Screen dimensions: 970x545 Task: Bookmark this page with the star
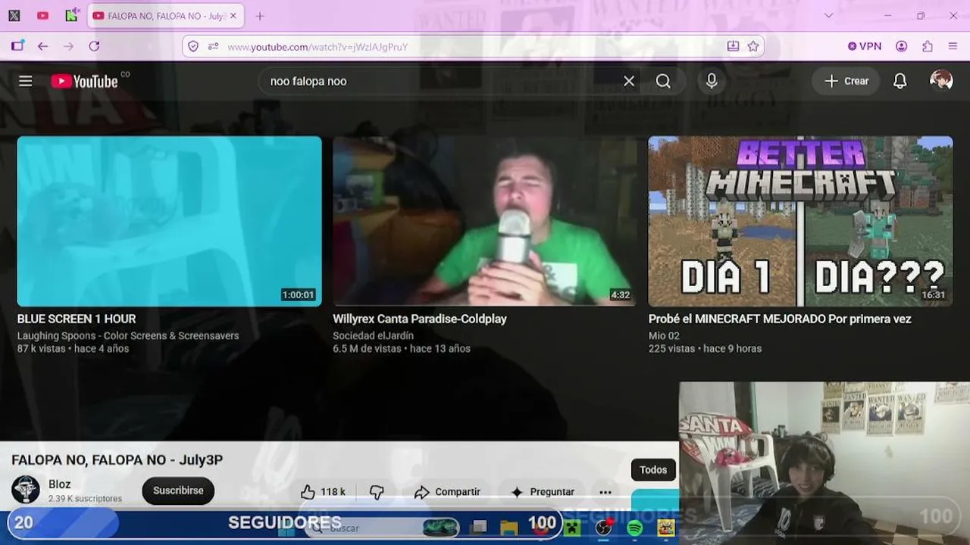pyautogui.click(x=753, y=46)
